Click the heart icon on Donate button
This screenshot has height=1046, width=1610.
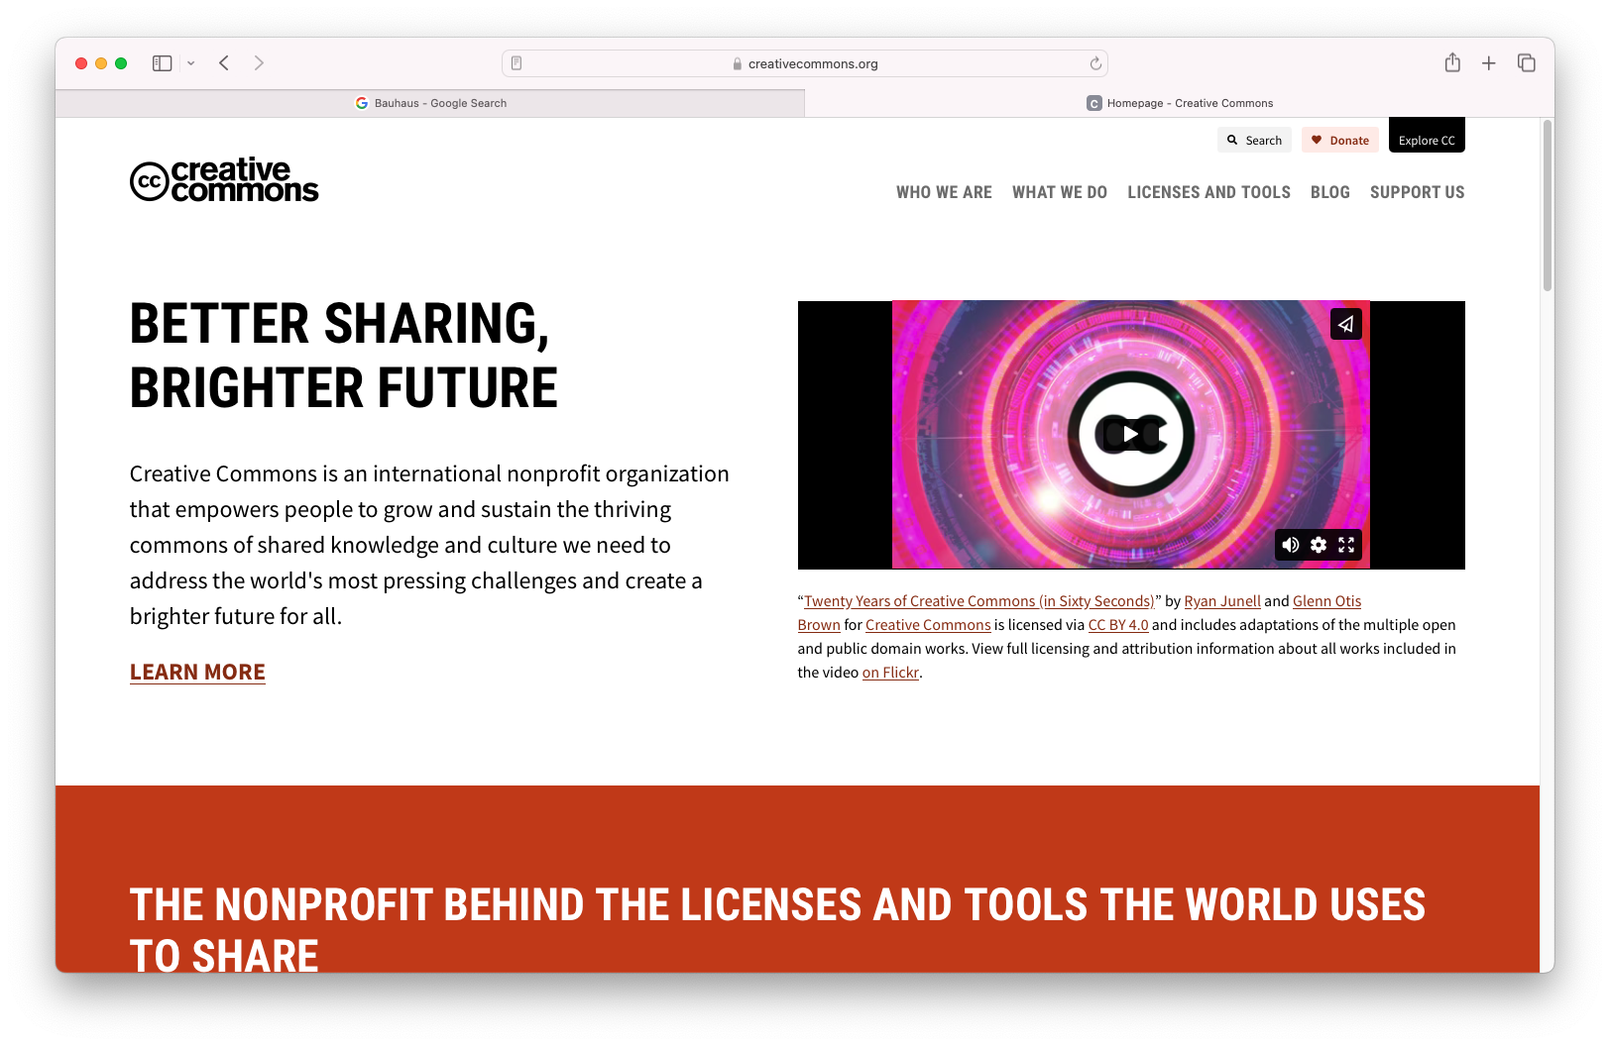pyautogui.click(x=1317, y=140)
